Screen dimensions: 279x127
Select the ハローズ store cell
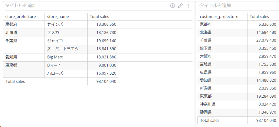(66, 73)
